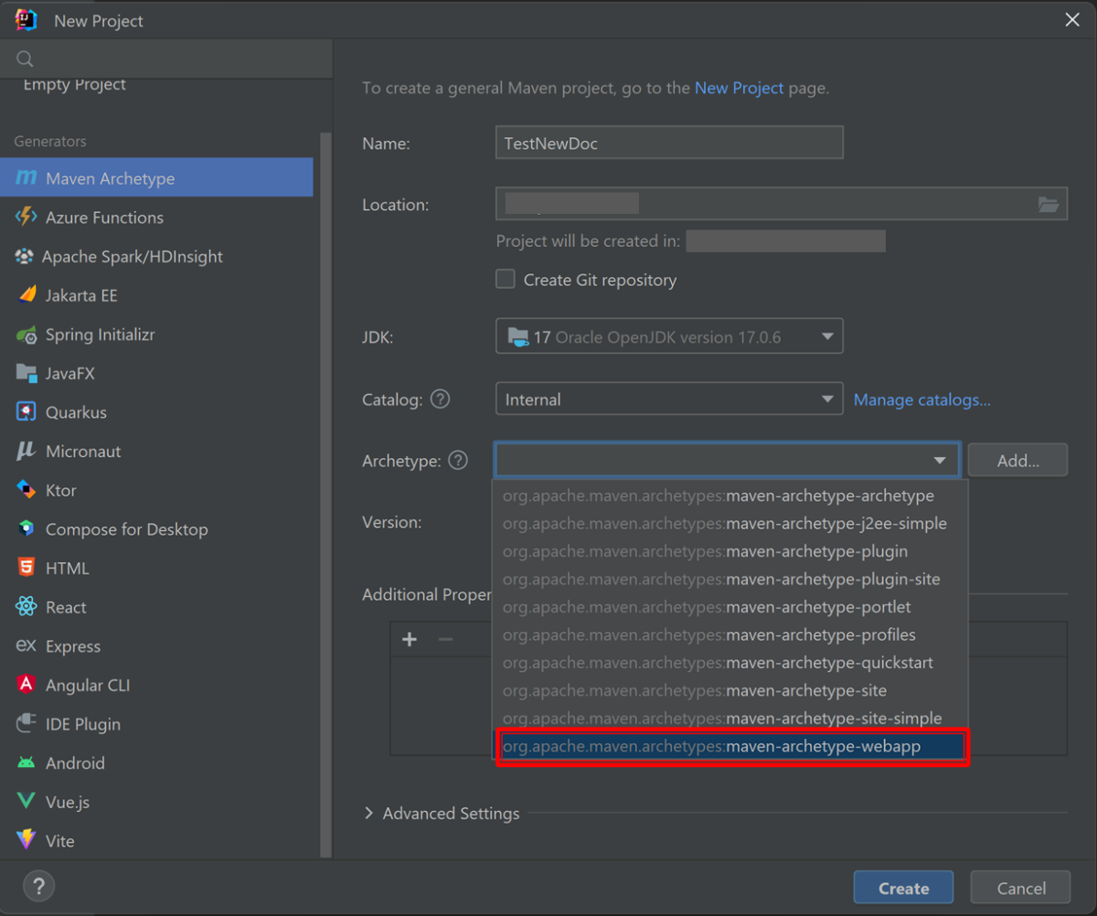
Task: Enable the Create Git repository option
Action: coord(505,279)
